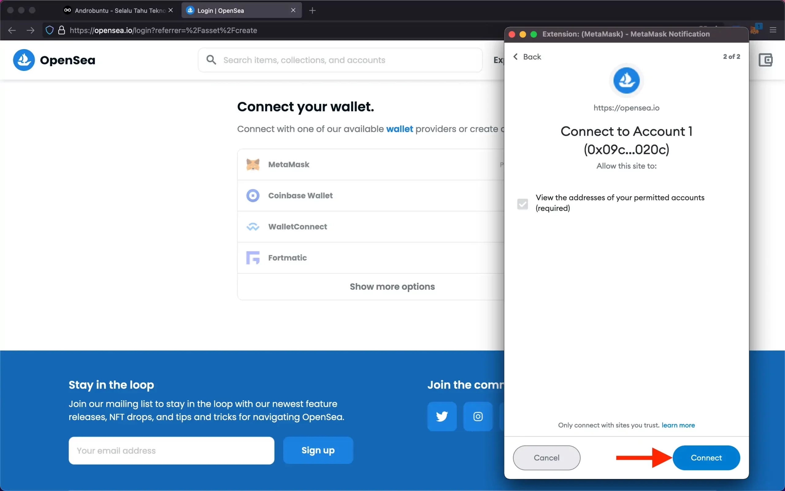Open the Twitter community icon
The width and height of the screenshot is (785, 491).
[x=442, y=416]
